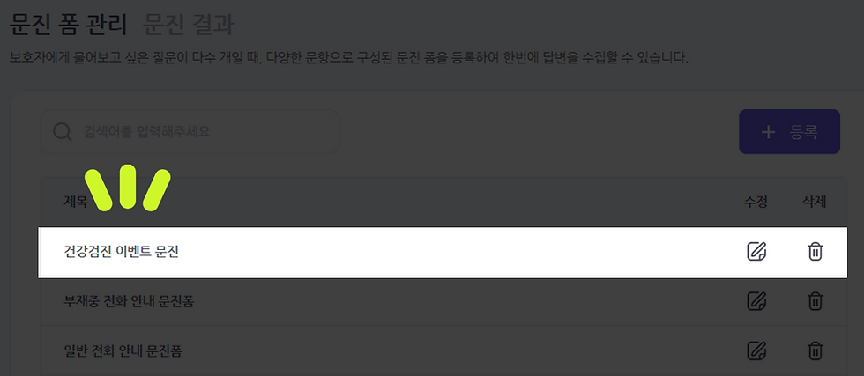Viewport: 864px width, 376px height.
Task: Delete the 건강검진 이벤트 문진 form
Action: click(x=815, y=251)
